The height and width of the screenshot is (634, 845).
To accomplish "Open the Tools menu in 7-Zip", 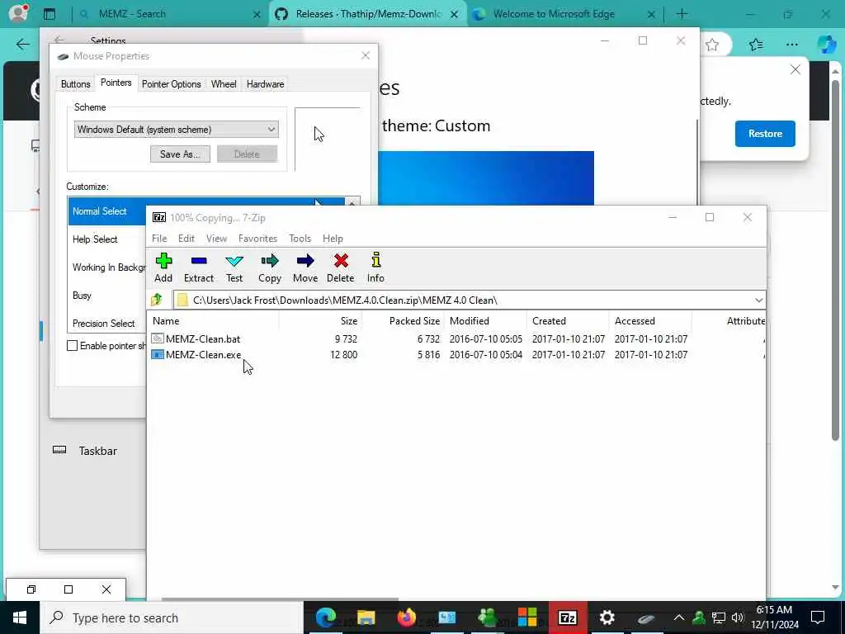I will (x=300, y=239).
